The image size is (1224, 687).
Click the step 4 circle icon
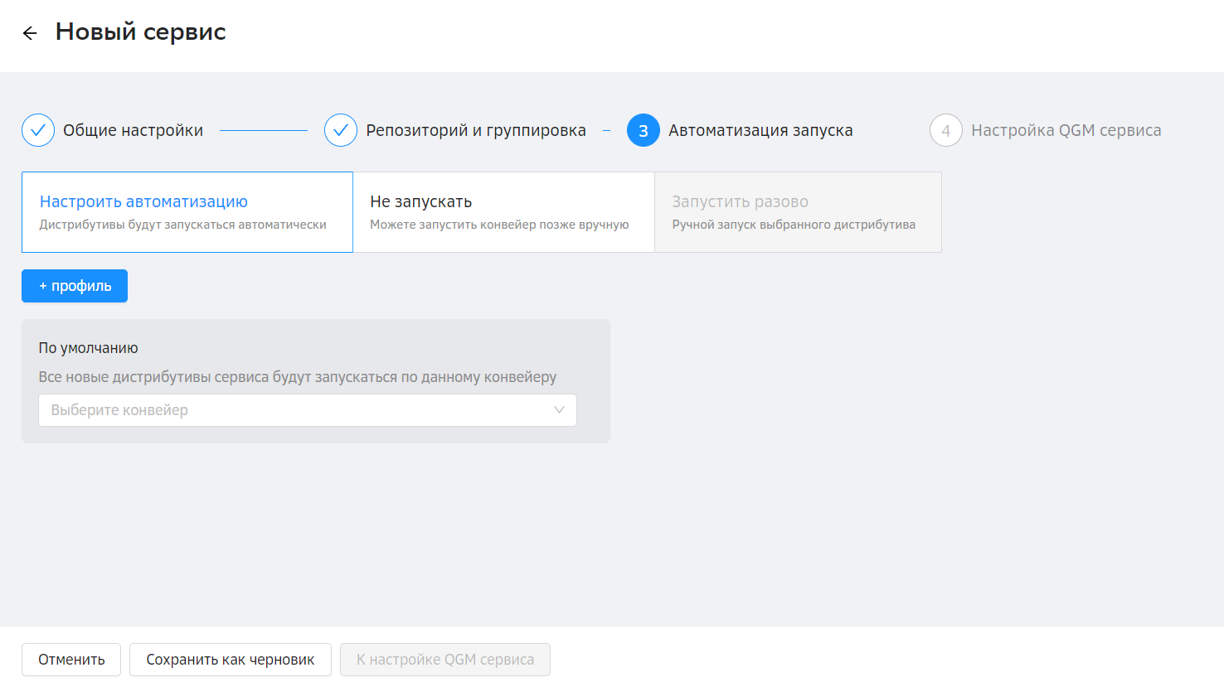point(946,130)
